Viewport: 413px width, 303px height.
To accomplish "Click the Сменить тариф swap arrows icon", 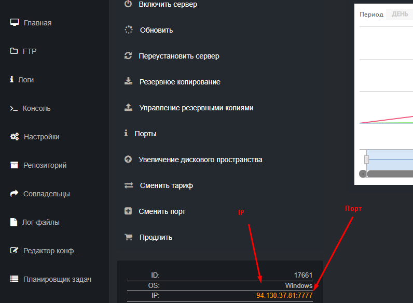I will point(129,185).
